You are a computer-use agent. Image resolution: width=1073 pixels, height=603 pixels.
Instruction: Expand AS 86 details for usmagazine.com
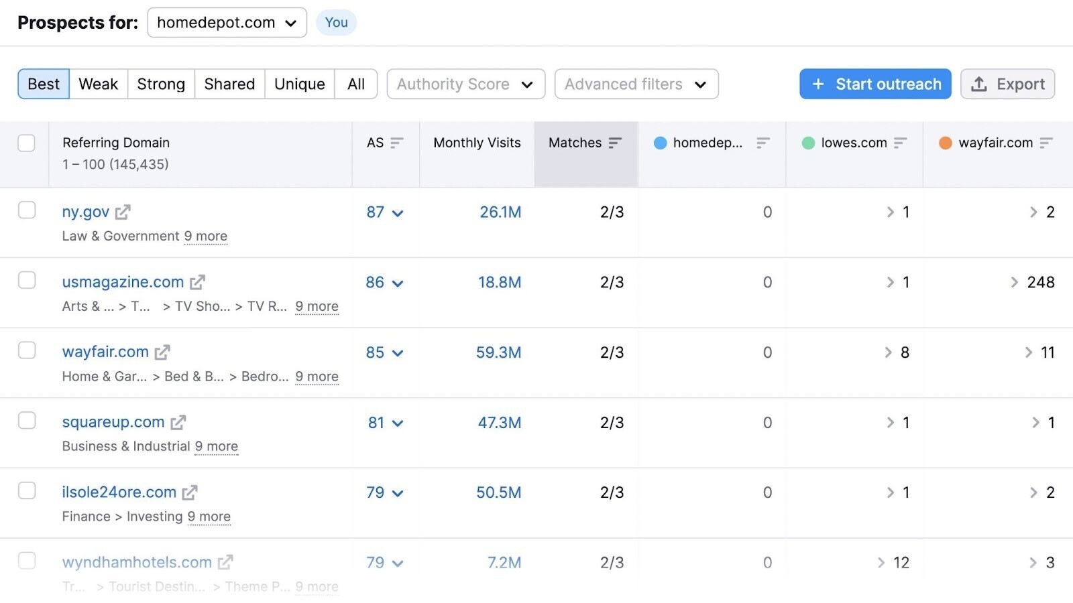398,284
